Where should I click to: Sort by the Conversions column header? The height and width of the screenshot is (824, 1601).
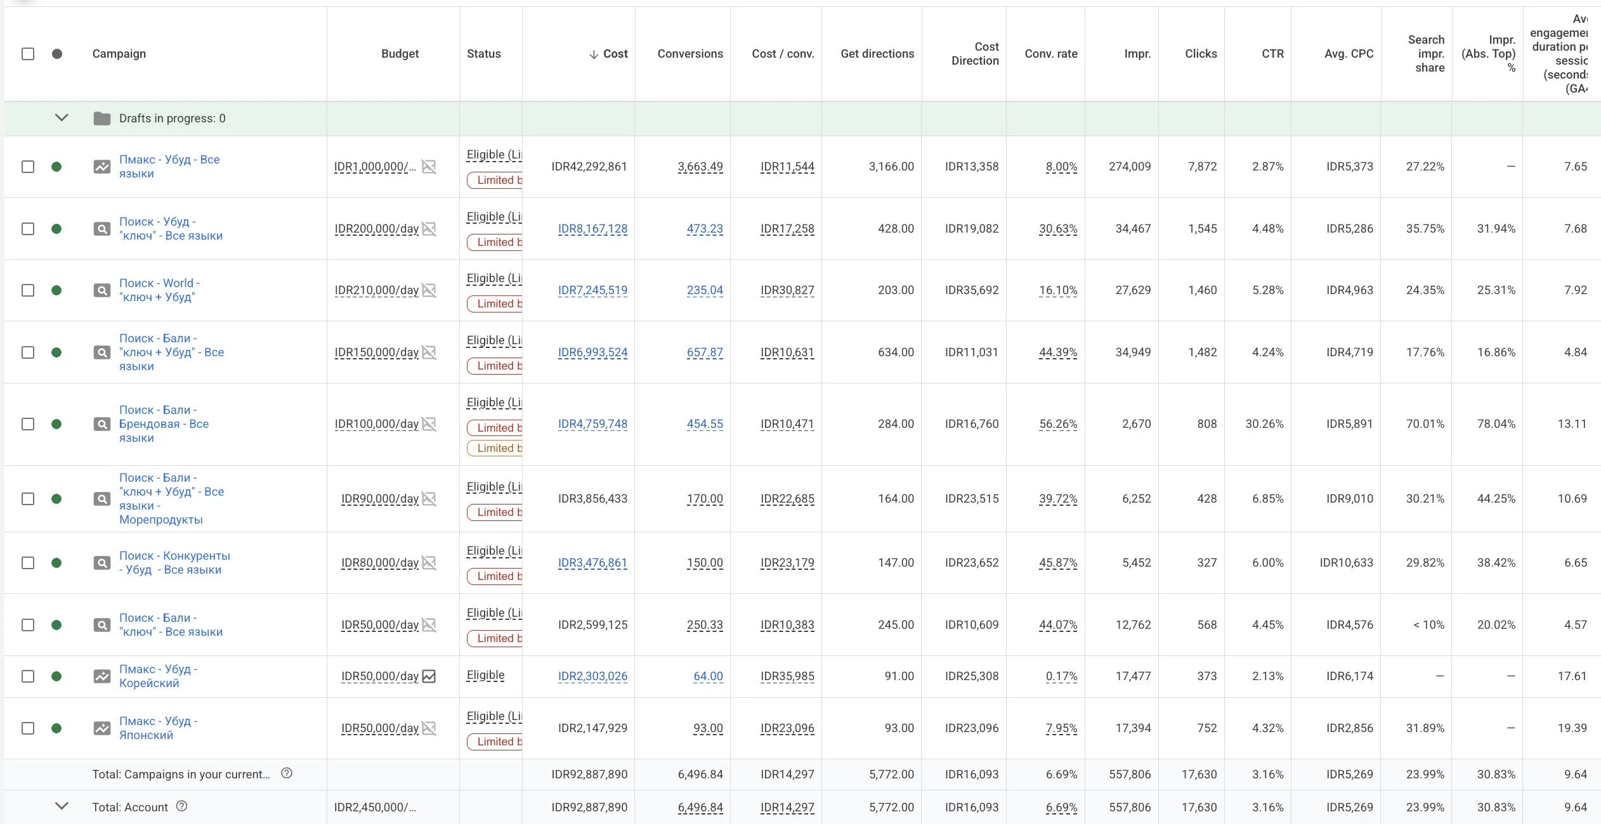point(690,54)
